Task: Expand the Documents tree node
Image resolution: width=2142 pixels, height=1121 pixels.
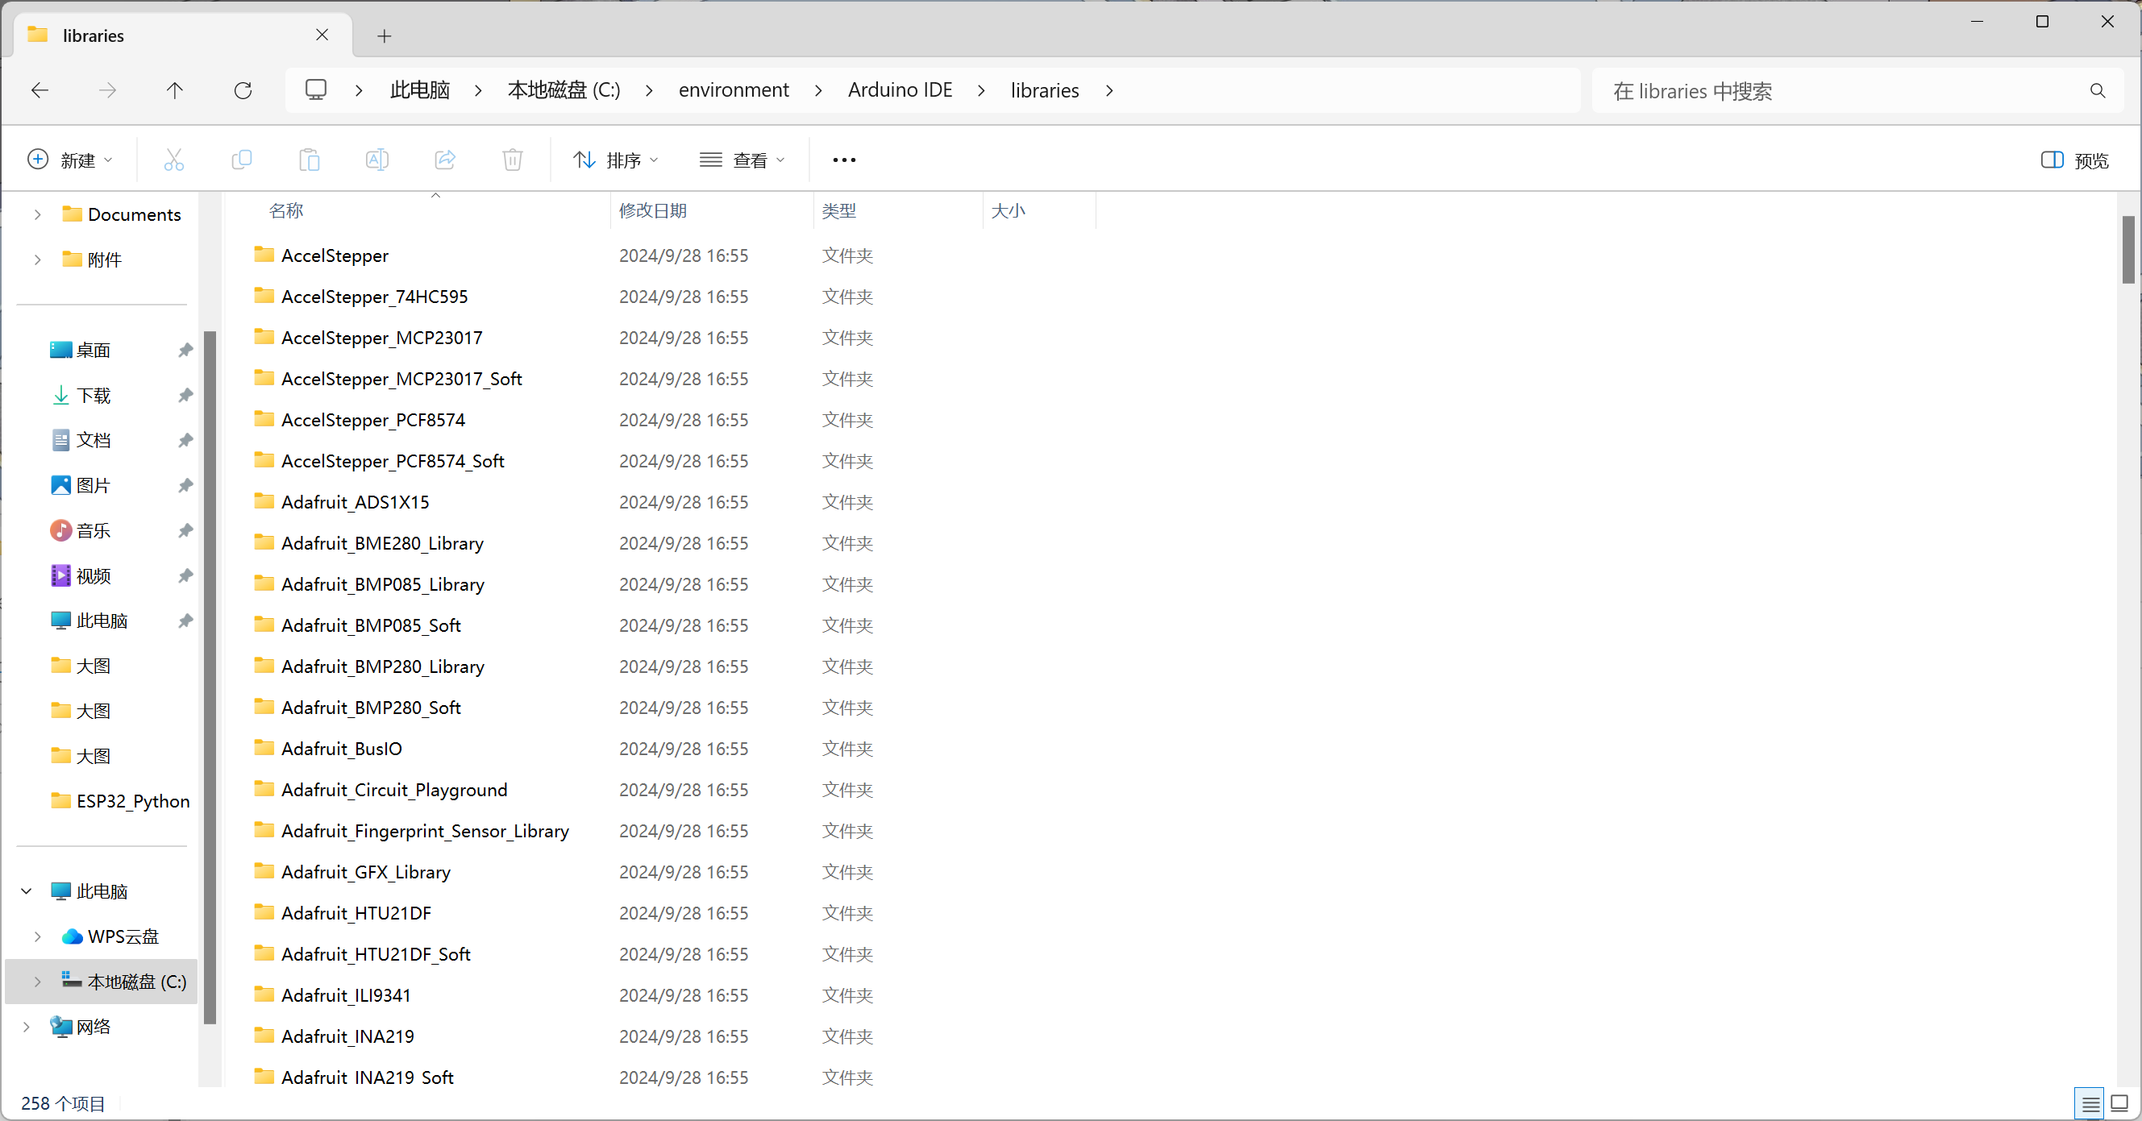Action: pos(37,214)
